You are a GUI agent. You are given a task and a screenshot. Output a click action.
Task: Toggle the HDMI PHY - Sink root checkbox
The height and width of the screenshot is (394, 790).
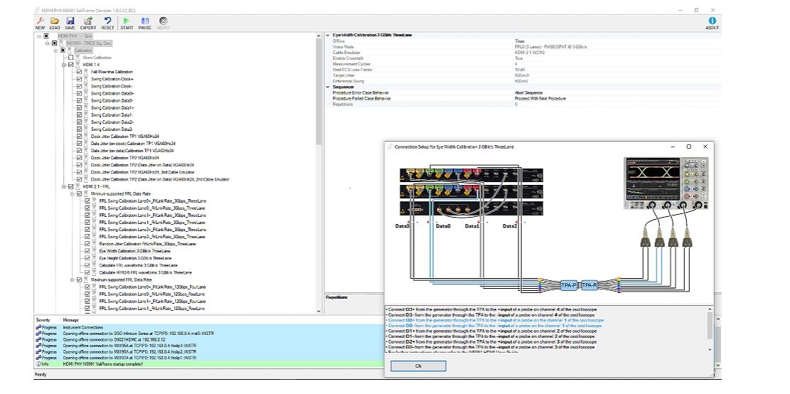(46, 36)
